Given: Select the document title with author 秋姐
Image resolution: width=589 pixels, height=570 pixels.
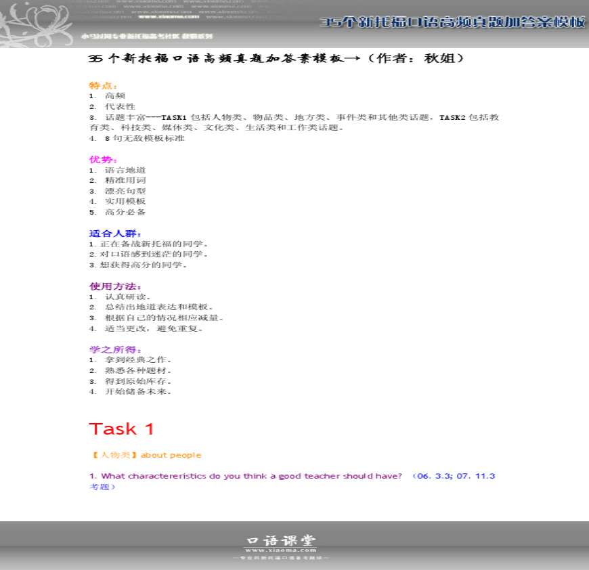Looking at the screenshot, I should (x=276, y=59).
